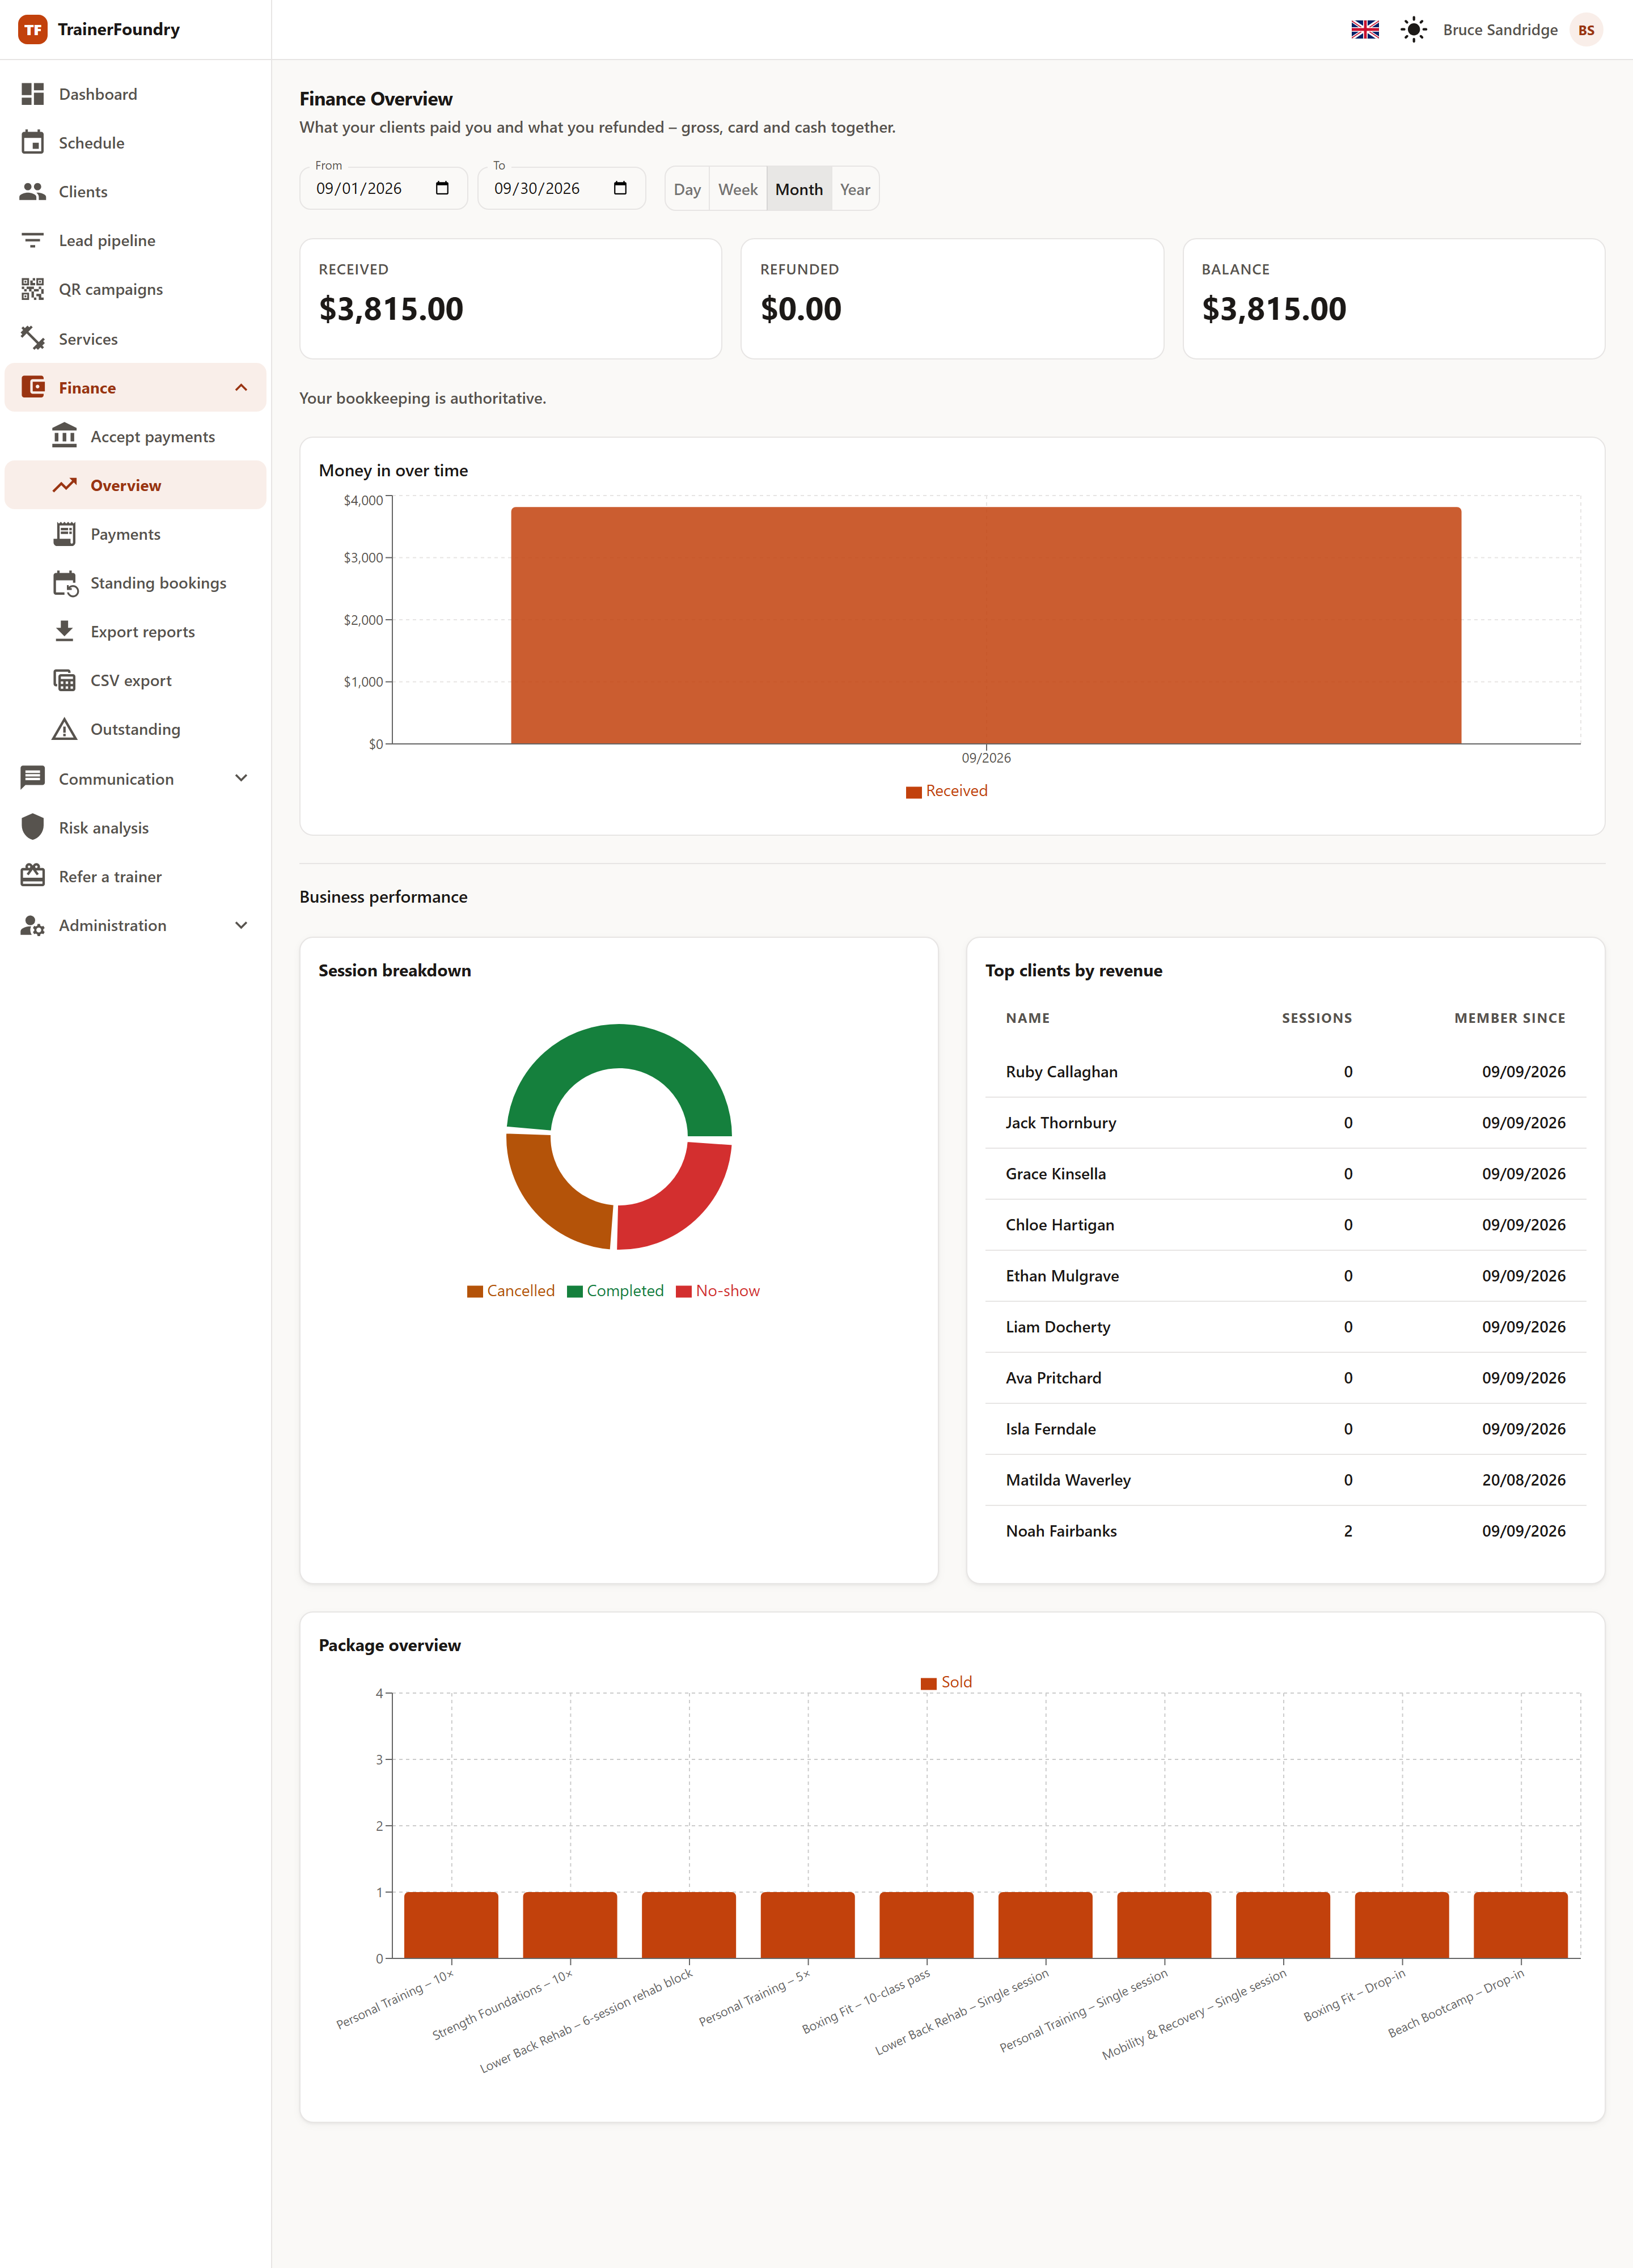
Task: Toggle the Received legend in money chart
Action: pos(946,791)
